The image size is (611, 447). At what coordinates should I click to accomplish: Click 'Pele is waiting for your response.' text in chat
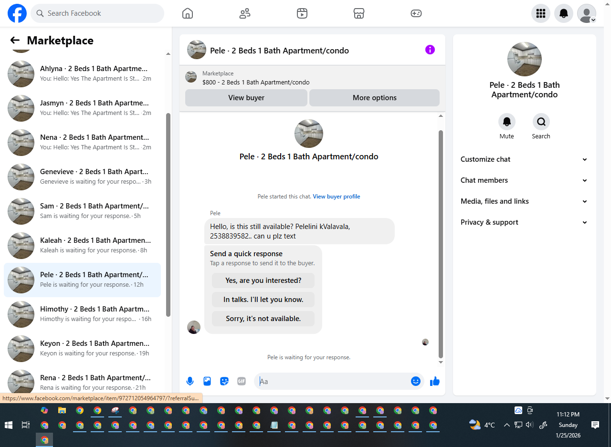point(309,357)
